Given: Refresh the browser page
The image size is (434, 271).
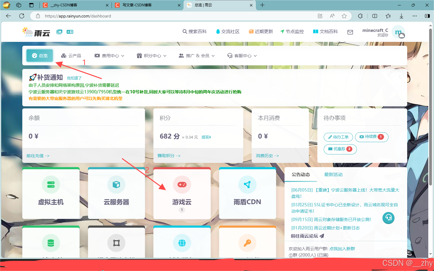Looking at the screenshot, I should (22, 16).
